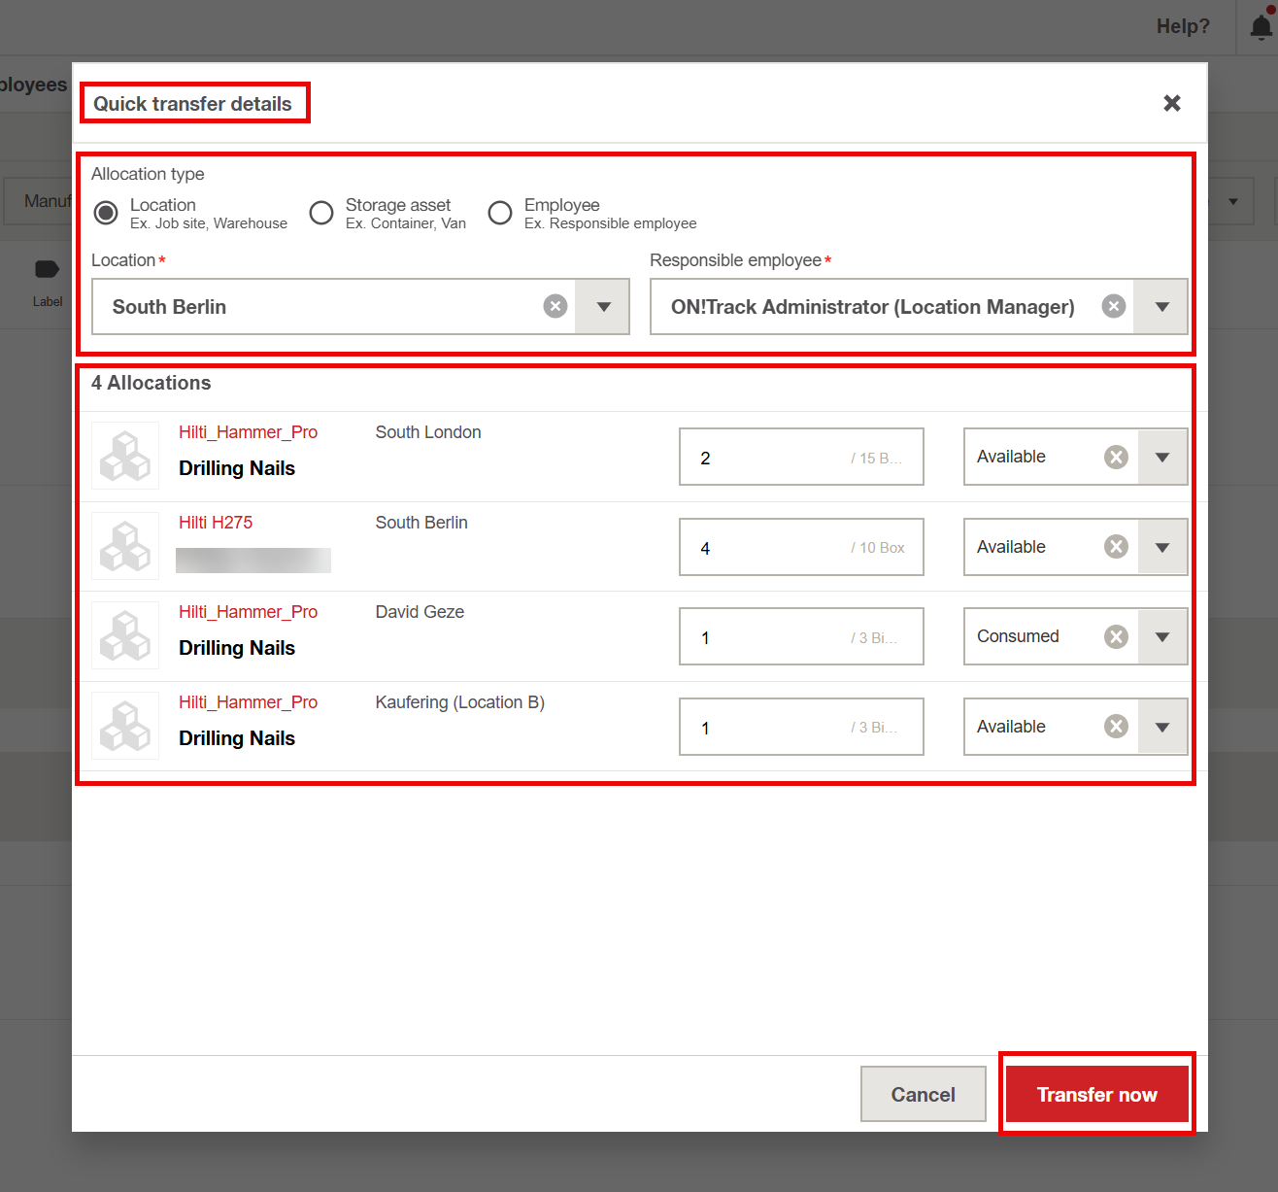Click the Label tag icon behind dialog
The image size is (1278, 1192).
47,269
